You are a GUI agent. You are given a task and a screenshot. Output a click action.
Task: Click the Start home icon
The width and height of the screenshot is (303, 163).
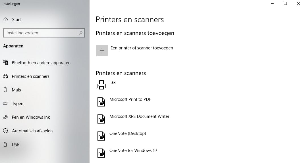[x=5, y=20]
